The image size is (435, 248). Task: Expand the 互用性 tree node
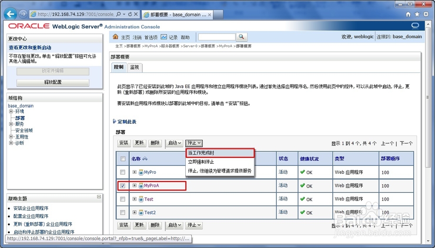pyautogui.click(x=11, y=137)
